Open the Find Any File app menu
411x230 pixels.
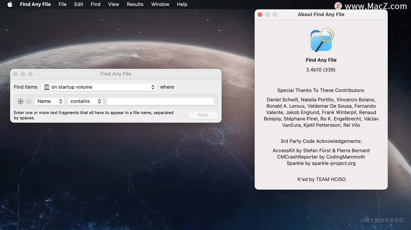pyautogui.click(x=35, y=4)
